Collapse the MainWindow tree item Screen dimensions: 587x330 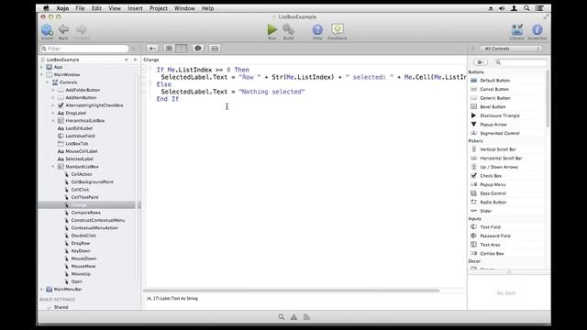click(41, 75)
